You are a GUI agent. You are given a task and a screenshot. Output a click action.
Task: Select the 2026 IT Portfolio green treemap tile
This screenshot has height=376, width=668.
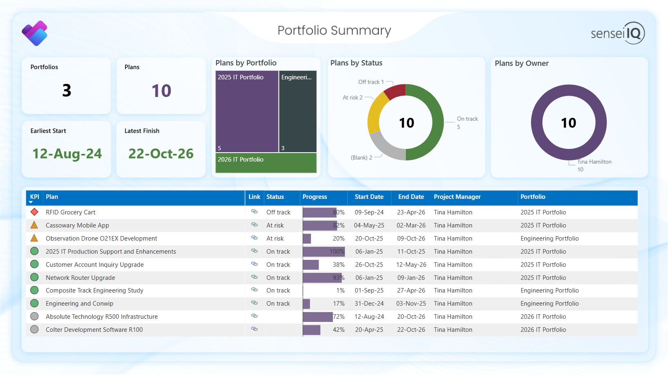click(266, 163)
